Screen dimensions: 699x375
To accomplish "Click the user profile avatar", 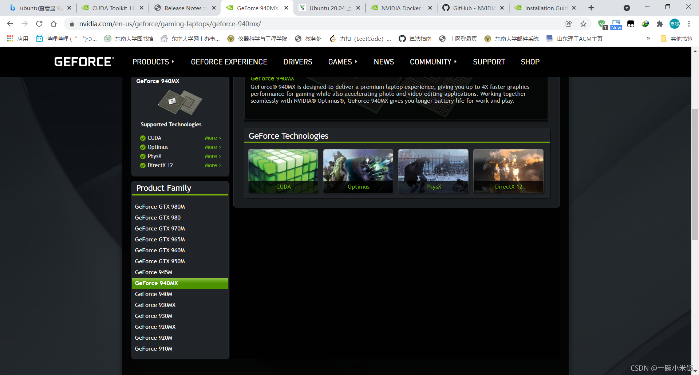I will pos(675,24).
